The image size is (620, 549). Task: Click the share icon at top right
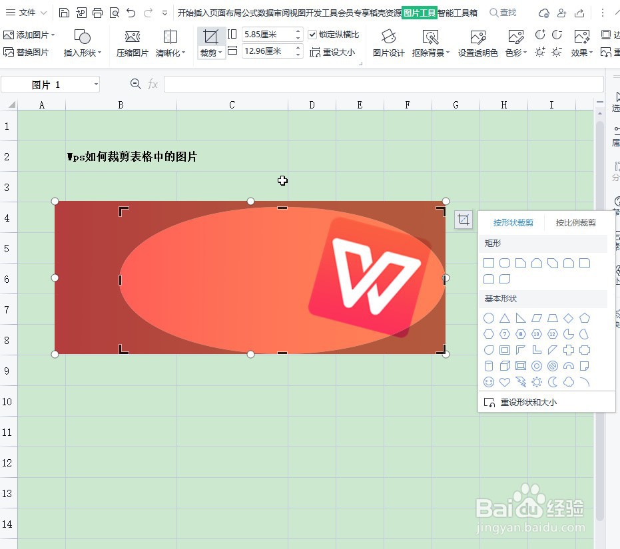pyautogui.click(x=579, y=13)
